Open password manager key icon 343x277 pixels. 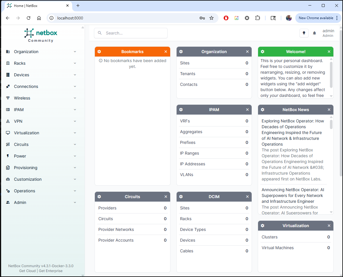pos(202,18)
